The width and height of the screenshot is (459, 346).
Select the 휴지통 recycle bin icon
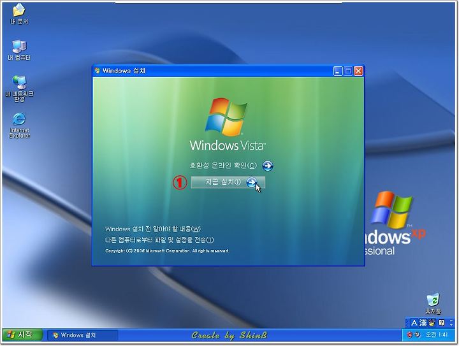[x=433, y=303]
